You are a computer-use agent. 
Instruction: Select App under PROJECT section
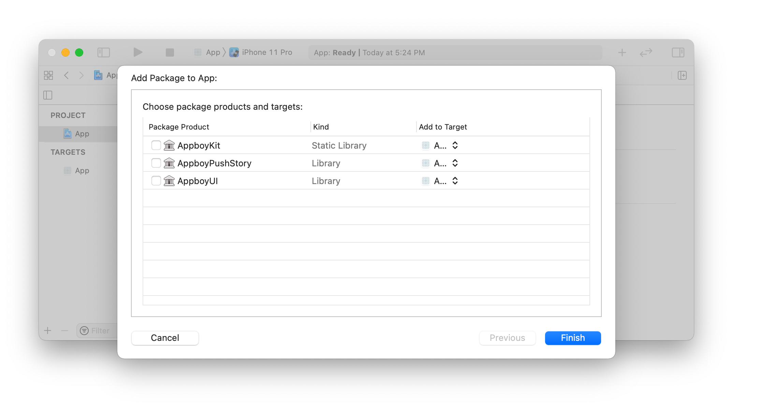(x=82, y=134)
